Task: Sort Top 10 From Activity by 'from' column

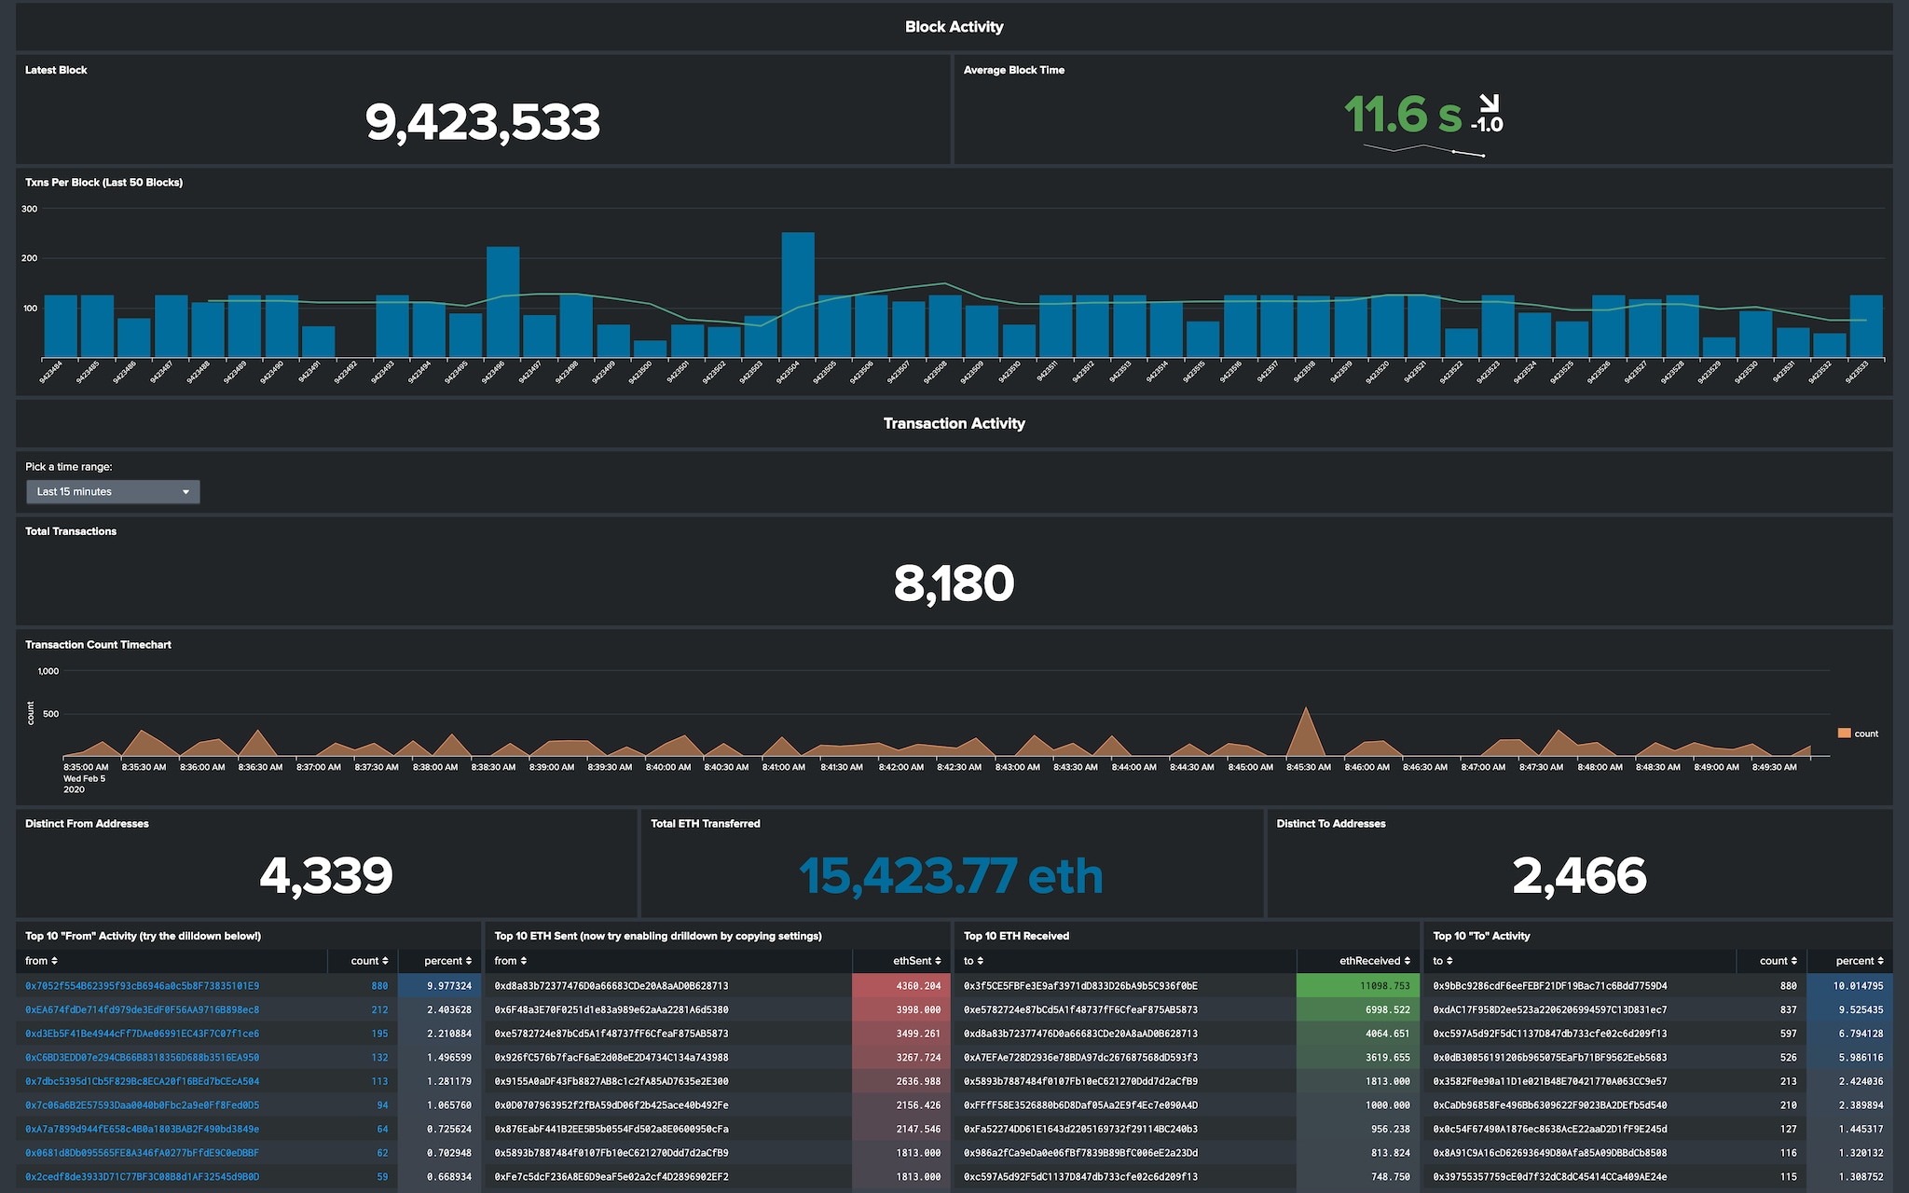Action: pyautogui.click(x=42, y=961)
